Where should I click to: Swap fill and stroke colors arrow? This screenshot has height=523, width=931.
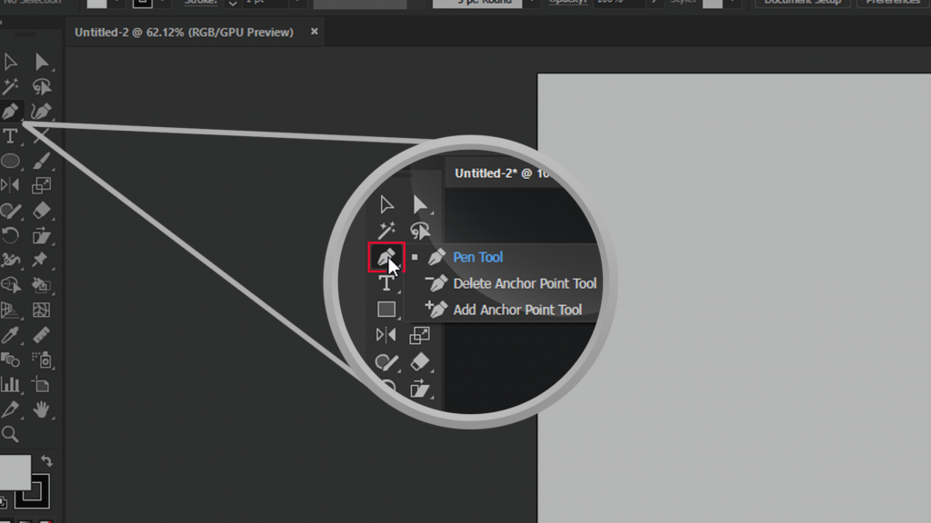(47, 460)
